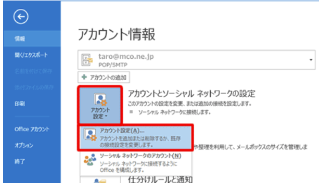332x191 pixels.
Task: Click the back arrow circle icon
Action: click(21, 17)
